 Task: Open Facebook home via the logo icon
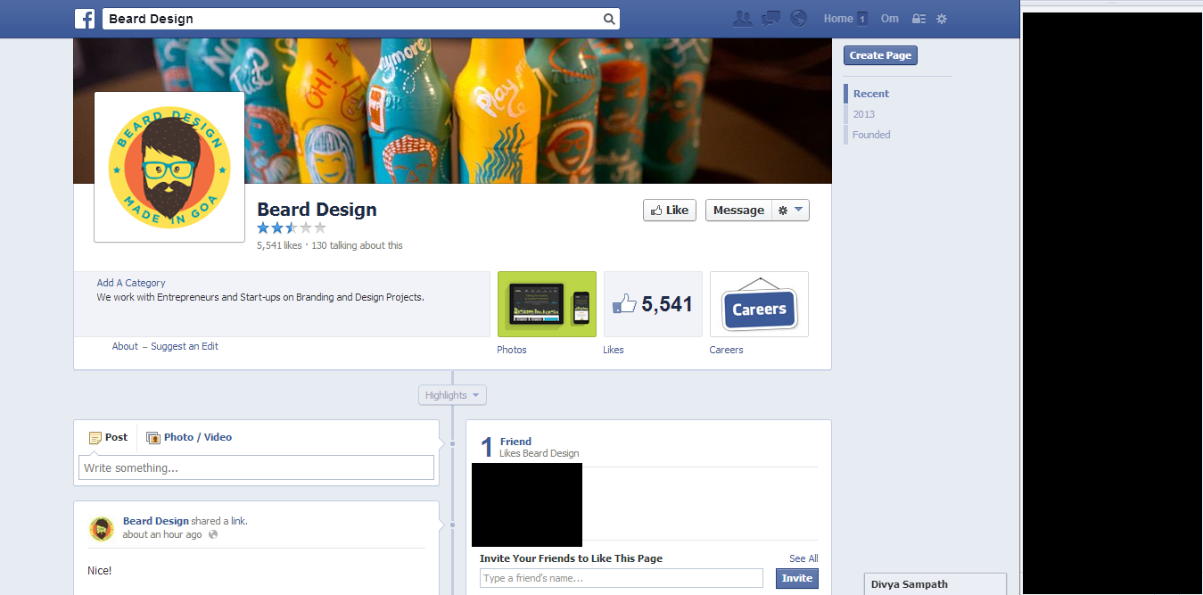[x=85, y=18]
